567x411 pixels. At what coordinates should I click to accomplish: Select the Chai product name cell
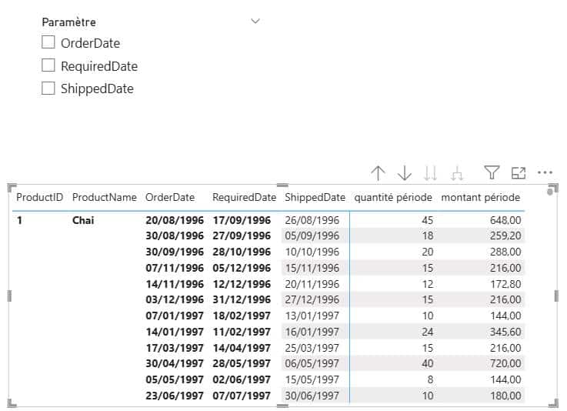83,220
